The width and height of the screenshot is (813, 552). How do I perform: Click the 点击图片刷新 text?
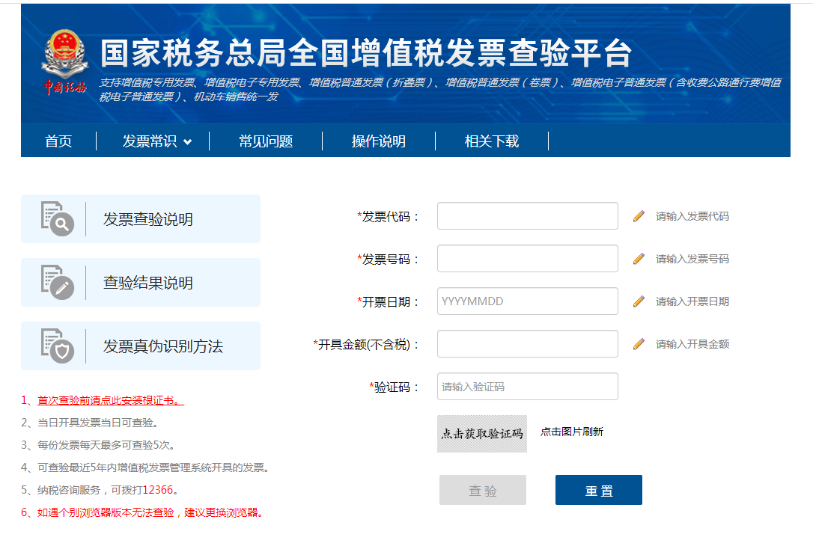[572, 432]
